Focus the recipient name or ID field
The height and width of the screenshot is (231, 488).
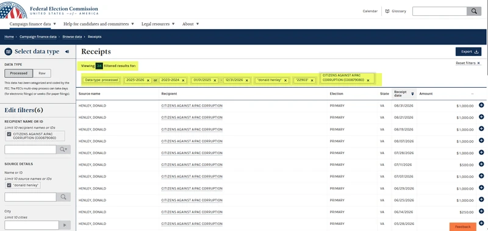point(30,149)
